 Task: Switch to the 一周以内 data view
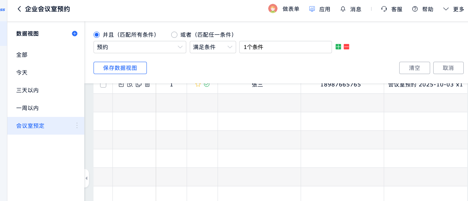coord(27,108)
